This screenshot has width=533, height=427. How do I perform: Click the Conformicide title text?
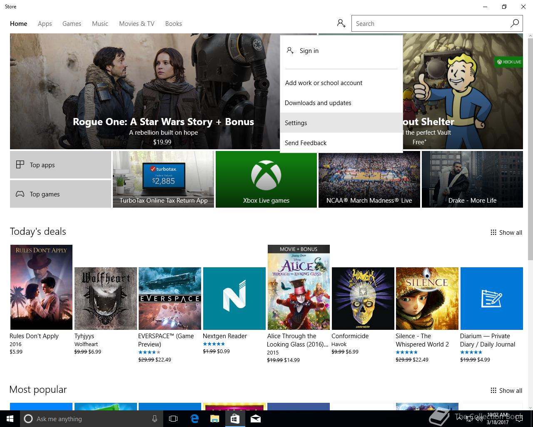[x=350, y=336]
